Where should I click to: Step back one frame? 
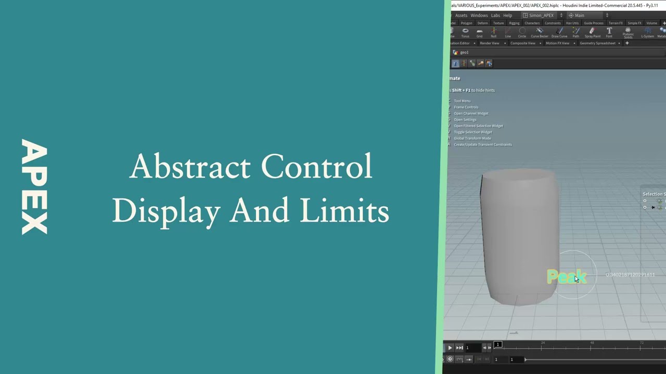(x=484, y=348)
